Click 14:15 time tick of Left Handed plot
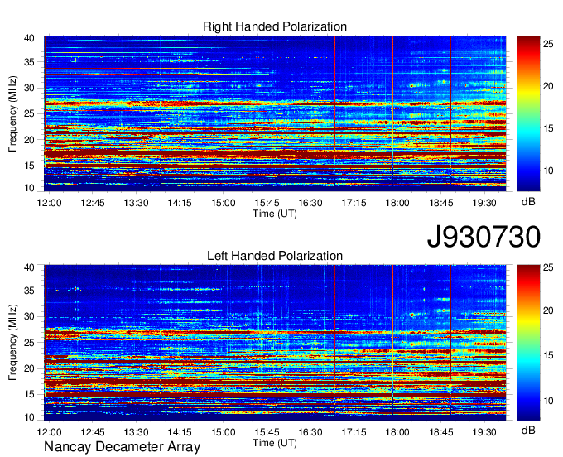The height and width of the screenshot is (457, 563). coord(180,432)
